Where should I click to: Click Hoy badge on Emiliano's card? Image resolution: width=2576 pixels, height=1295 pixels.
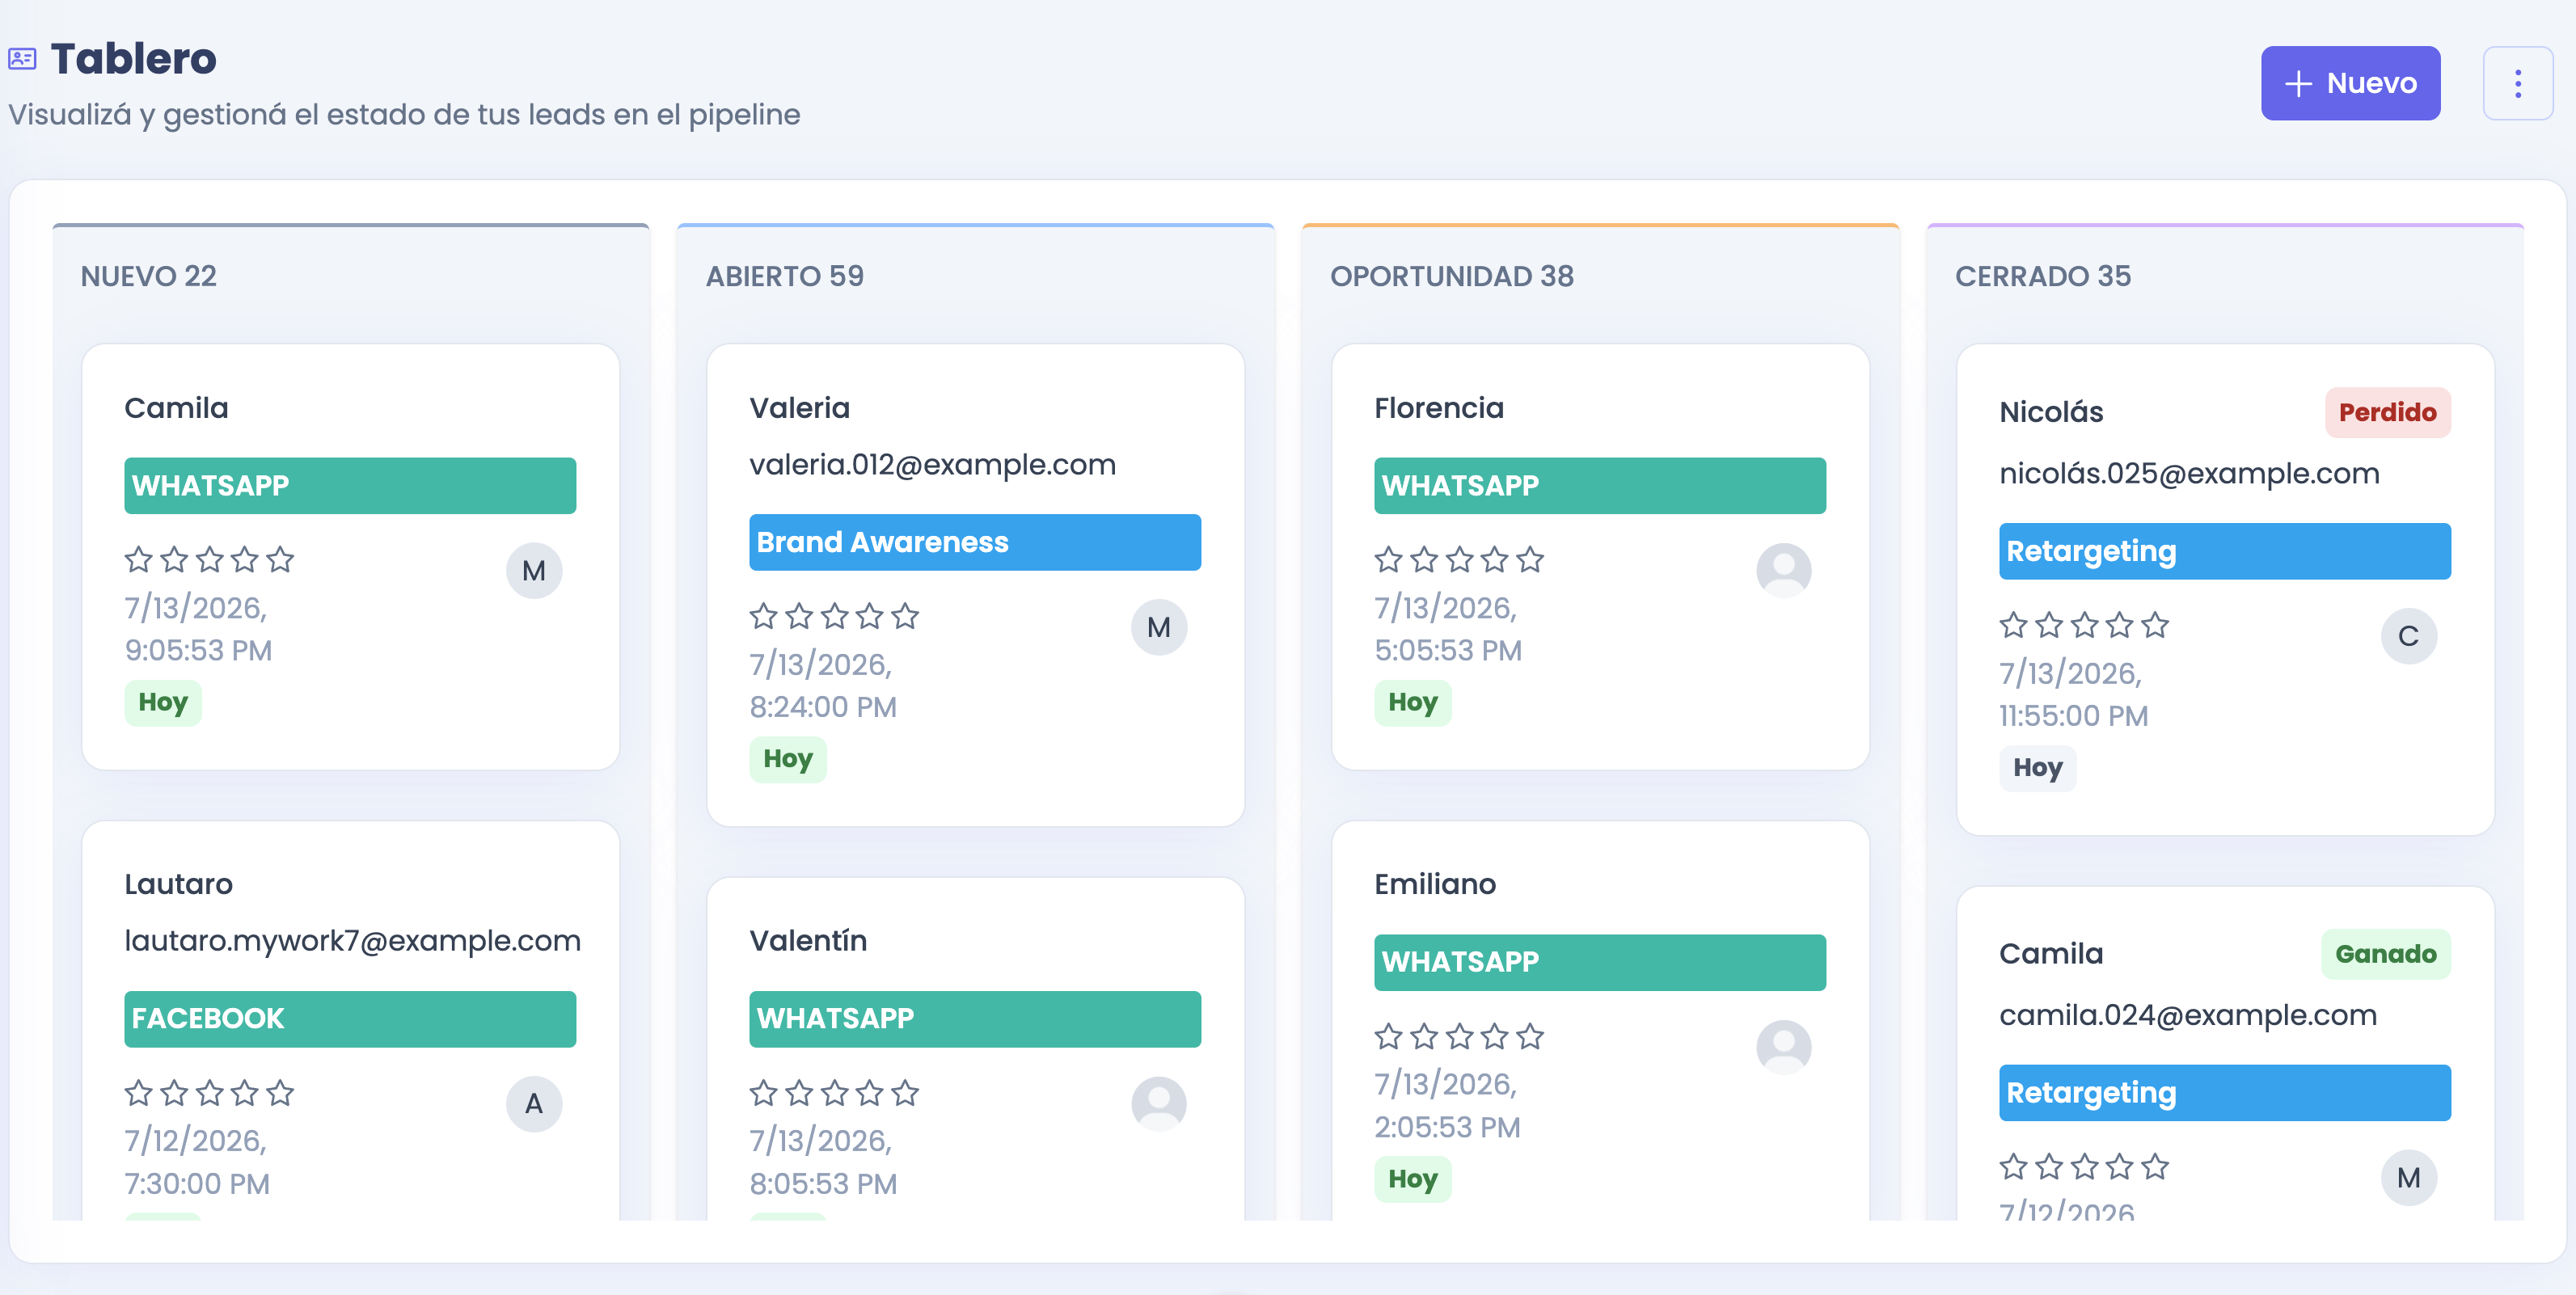(x=1413, y=1180)
